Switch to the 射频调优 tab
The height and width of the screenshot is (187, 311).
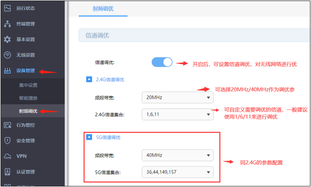[x=103, y=9]
